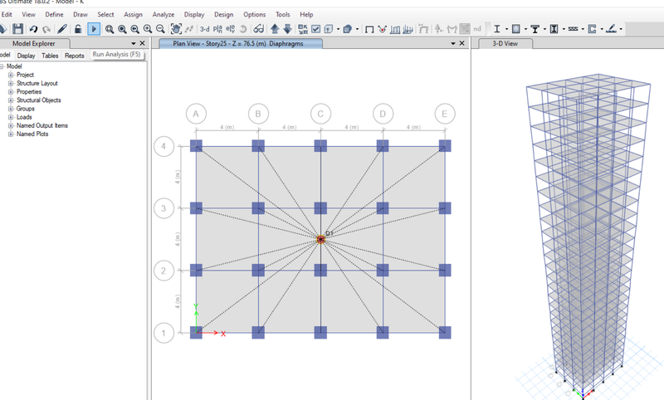Set default 3-d view
Image resolution: width=664 pixels, height=400 pixels.
[204, 29]
